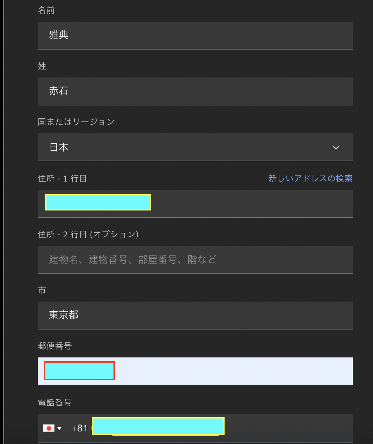Click the 姓 field containing 赤石
Viewport: 373px width, 444px height.
click(x=195, y=91)
